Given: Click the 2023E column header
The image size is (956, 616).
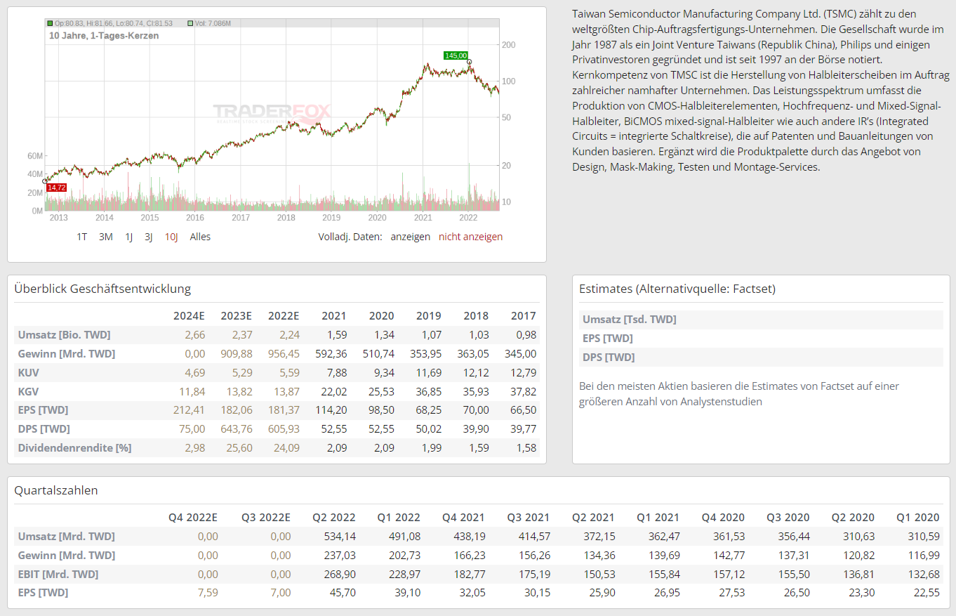Looking at the screenshot, I should 236,315.
